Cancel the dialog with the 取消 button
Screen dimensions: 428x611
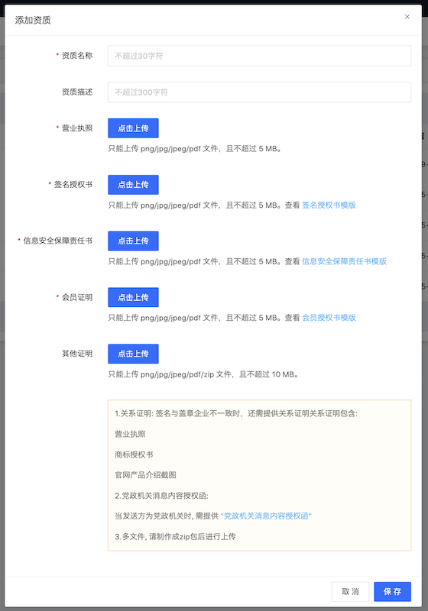click(351, 591)
